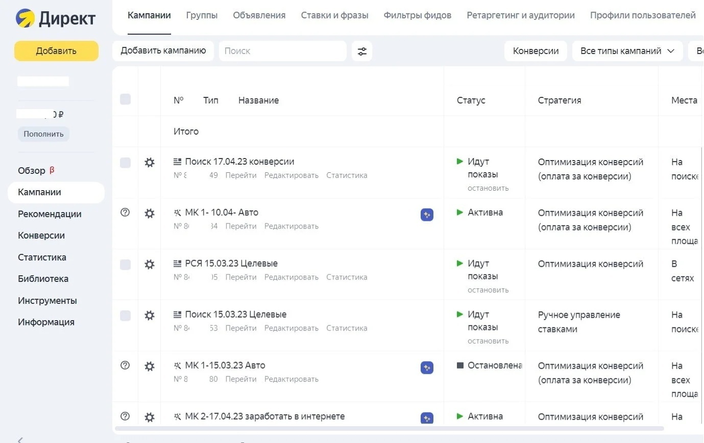Click остановить under Поиск 17.04.23 status
This screenshot has width=704, height=443.
pyautogui.click(x=488, y=188)
